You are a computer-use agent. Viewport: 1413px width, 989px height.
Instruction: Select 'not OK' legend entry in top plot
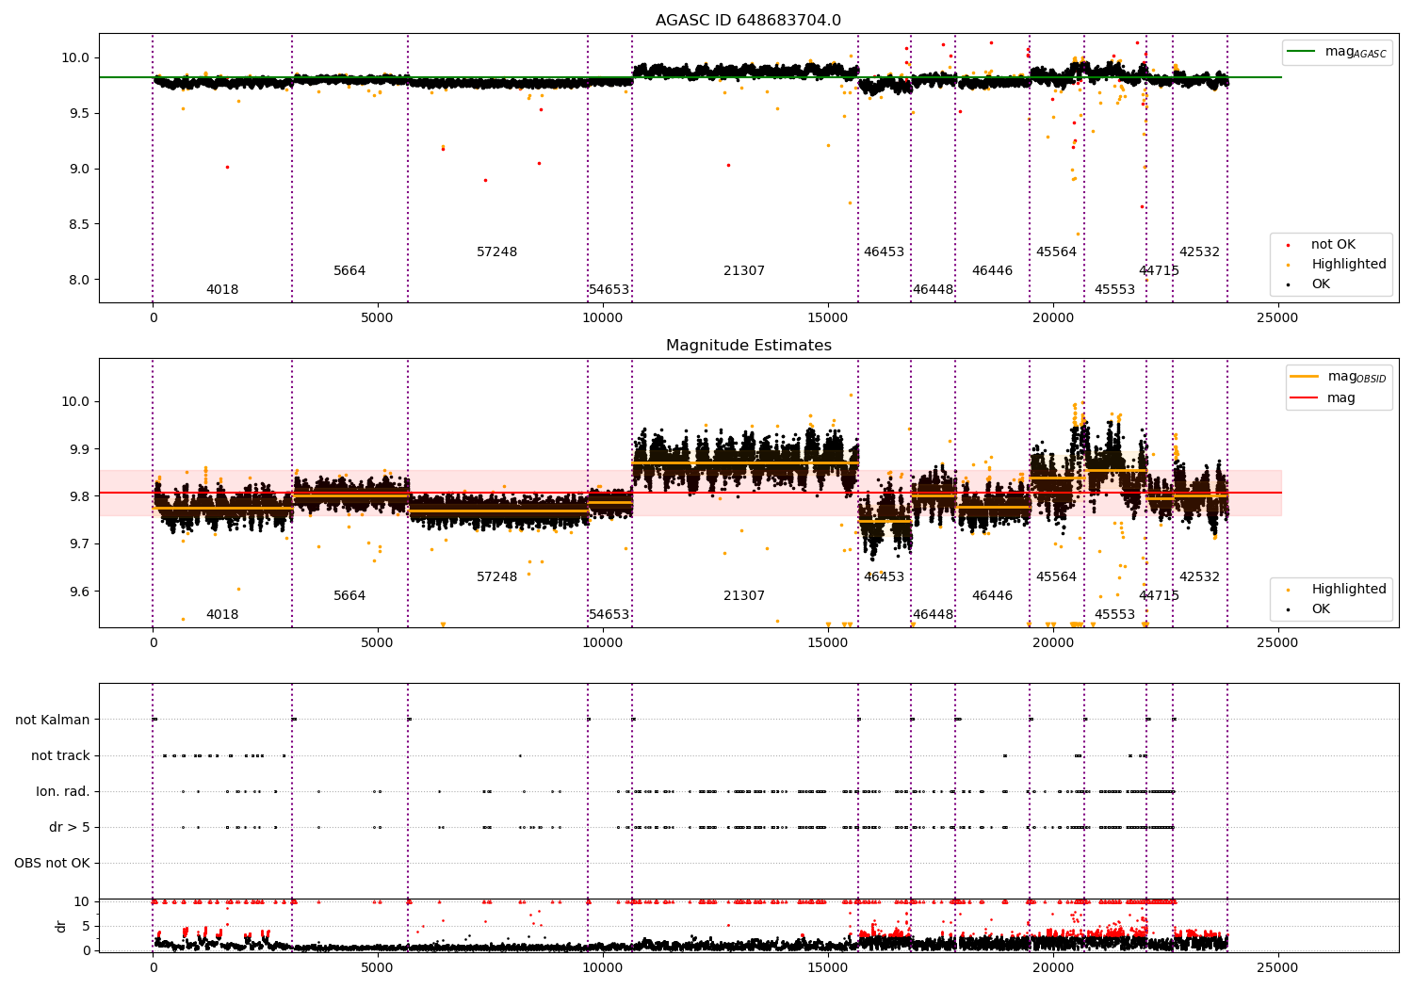[1333, 245]
